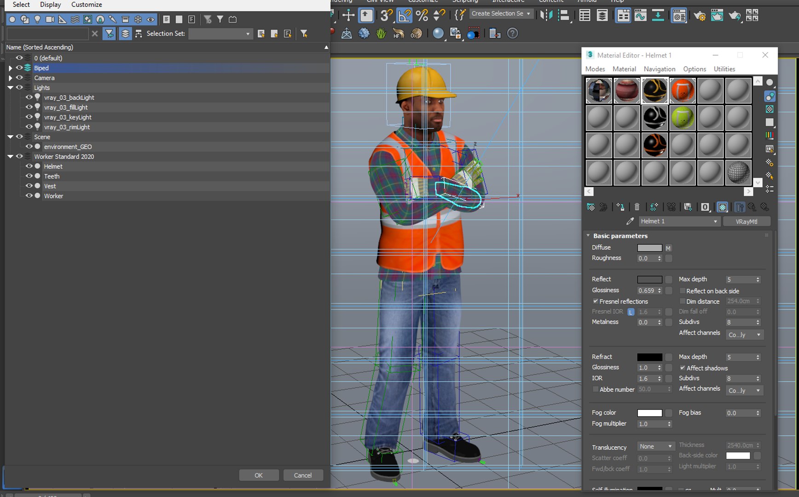This screenshot has height=497, width=799.
Task: Click the display lights filter icon
Action: [37, 19]
